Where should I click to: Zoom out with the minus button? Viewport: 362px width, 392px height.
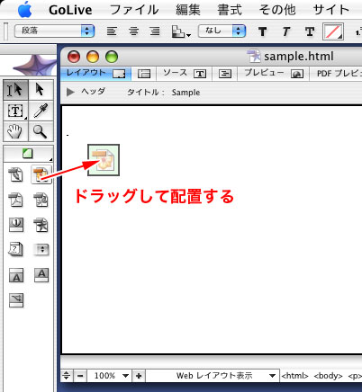[x=80, y=376]
